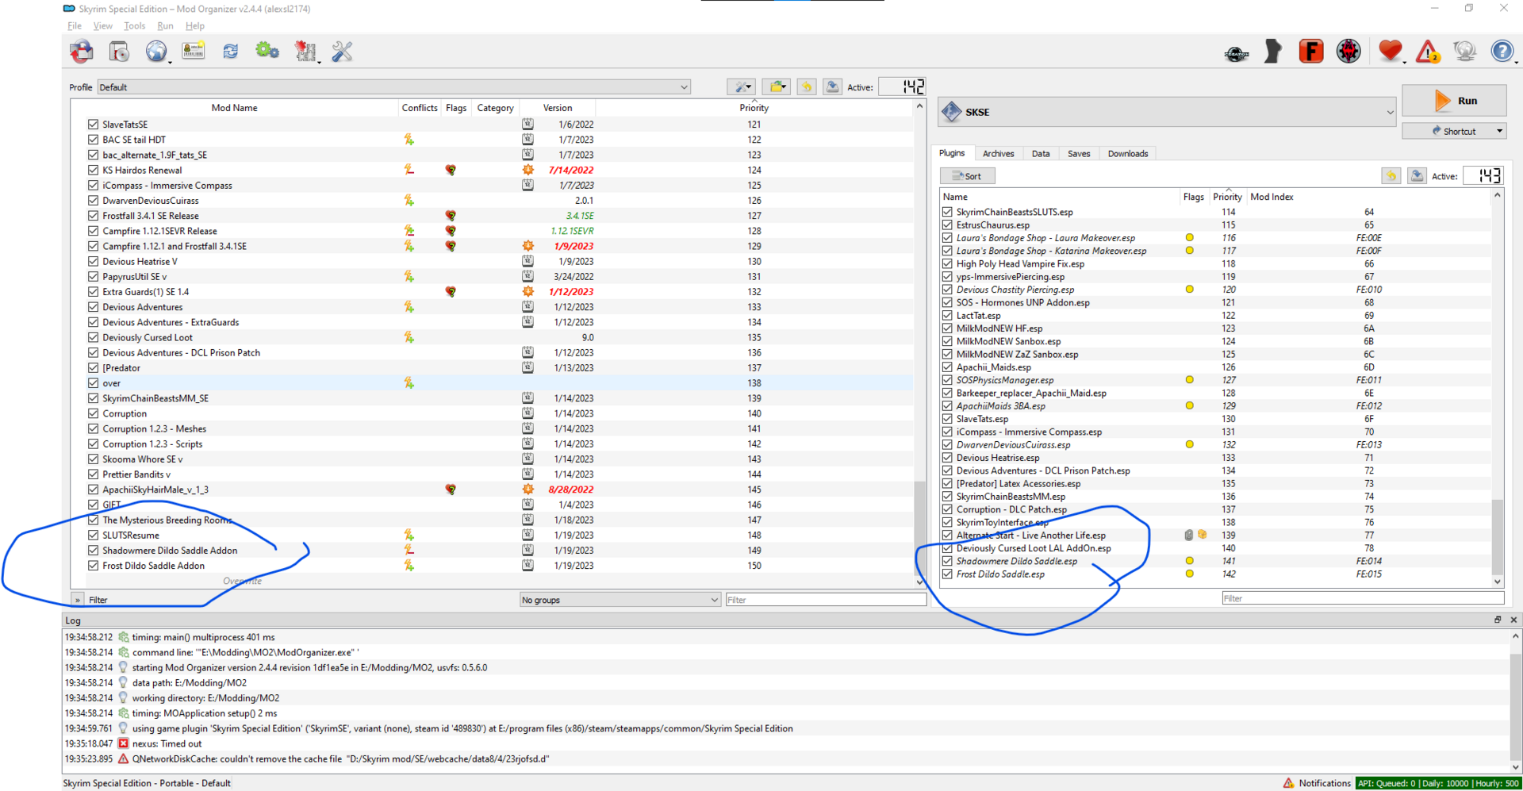Toggle the SkyrimToyInterface.esp plugin checkbox
The height and width of the screenshot is (791, 1523).
click(947, 523)
